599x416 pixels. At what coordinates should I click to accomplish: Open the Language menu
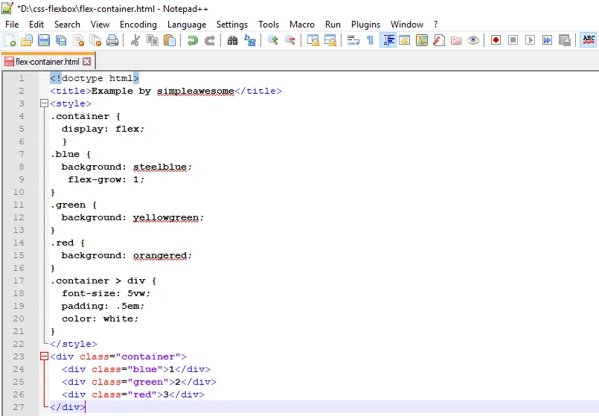187,25
